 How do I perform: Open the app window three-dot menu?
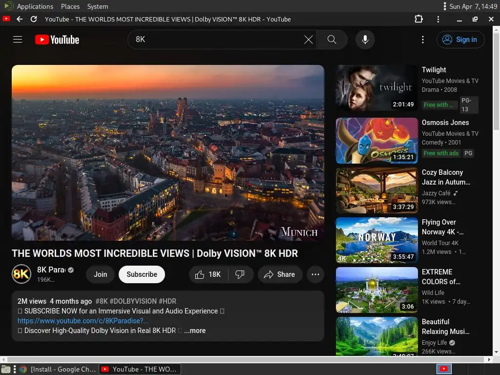pos(438,19)
